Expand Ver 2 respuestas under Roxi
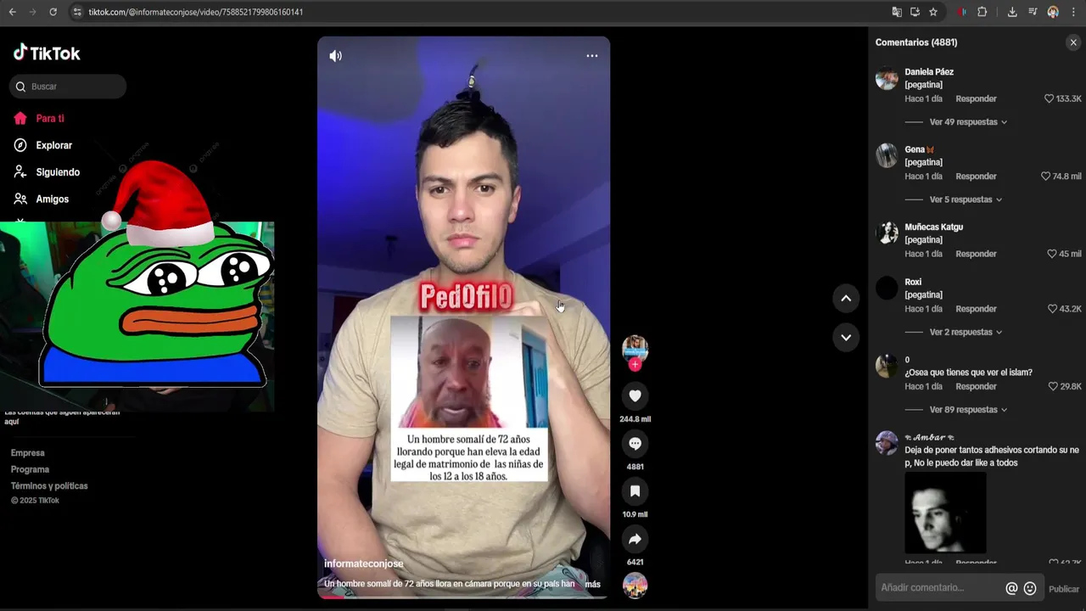 click(x=966, y=332)
